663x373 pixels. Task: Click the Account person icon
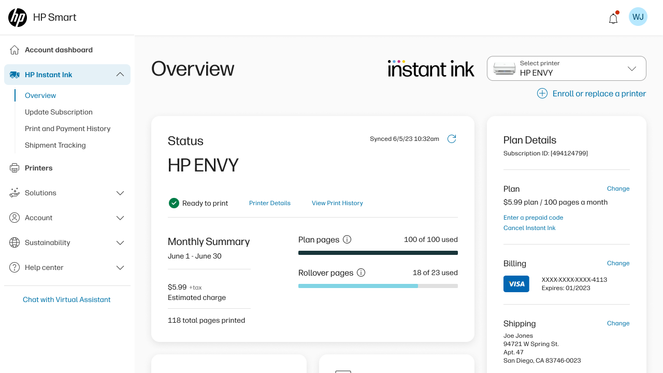[x=15, y=218]
